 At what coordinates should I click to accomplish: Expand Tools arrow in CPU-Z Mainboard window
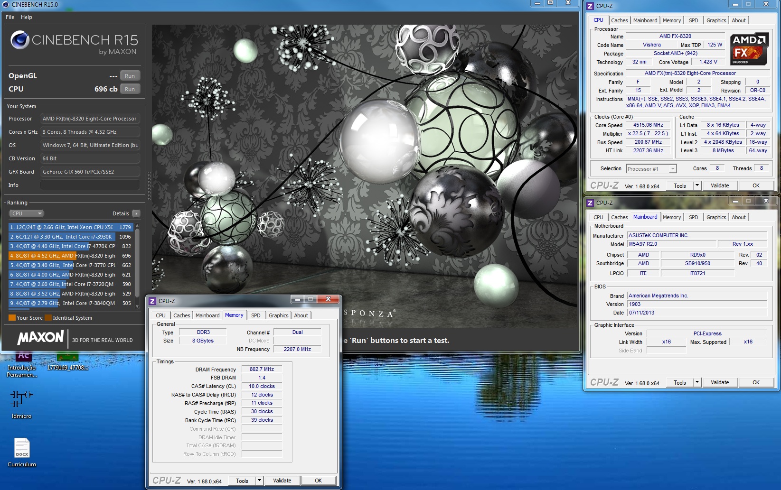[697, 382]
